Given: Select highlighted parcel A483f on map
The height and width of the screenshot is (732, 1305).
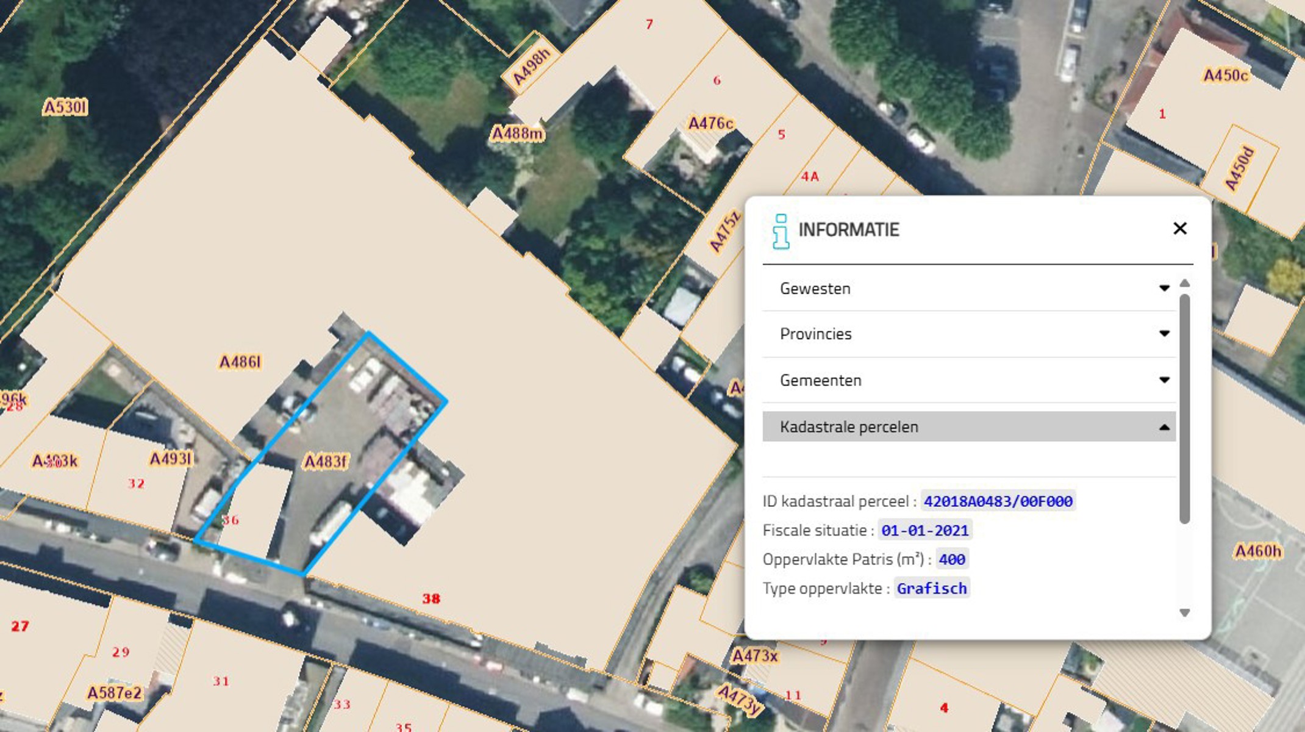Looking at the screenshot, I should click(325, 462).
